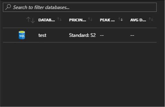Sort by the PEAK ... column header
This screenshot has width=165, height=107.
point(107,20)
